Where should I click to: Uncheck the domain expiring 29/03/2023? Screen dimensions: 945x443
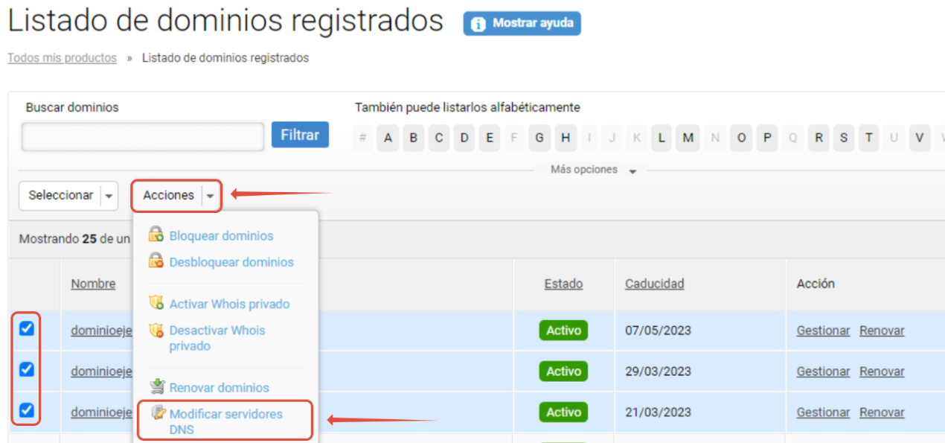(26, 369)
